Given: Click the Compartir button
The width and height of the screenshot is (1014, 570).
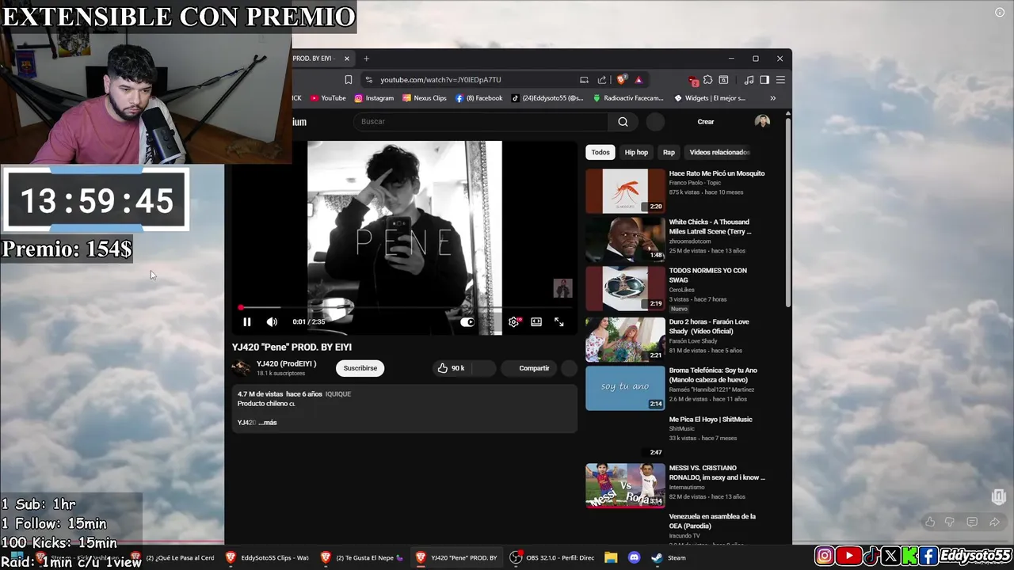Looking at the screenshot, I should tap(534, 368).
